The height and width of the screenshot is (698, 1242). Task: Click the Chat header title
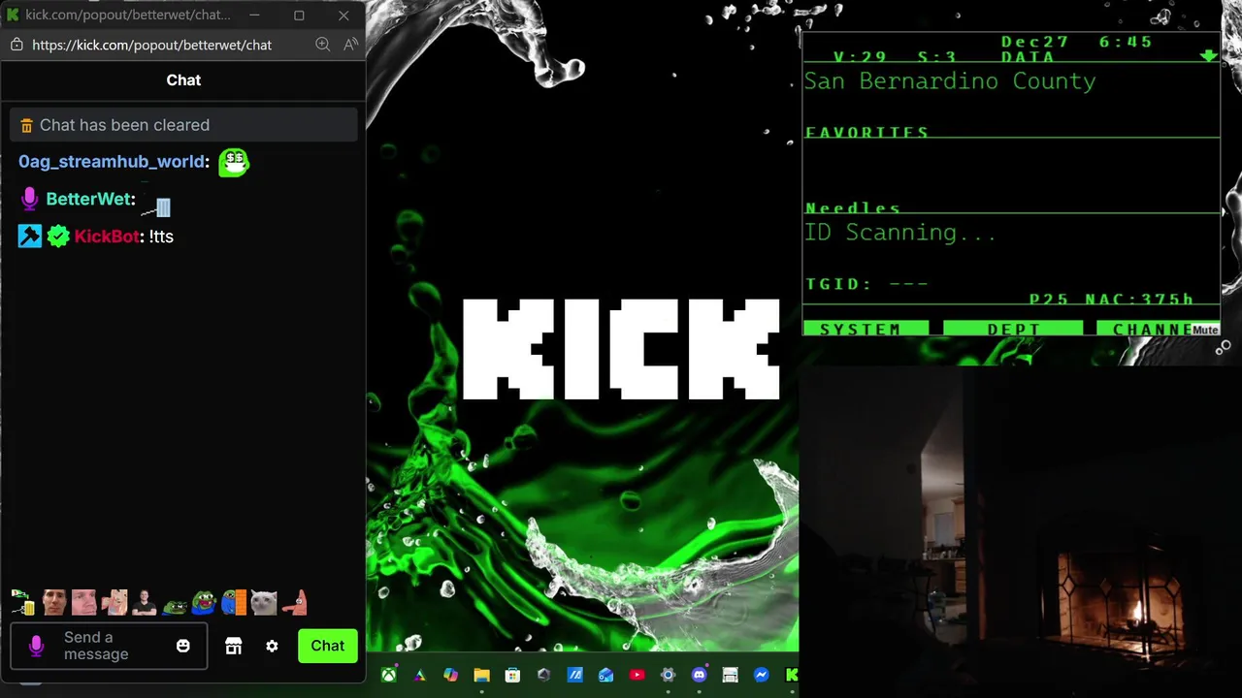(183, 80)
